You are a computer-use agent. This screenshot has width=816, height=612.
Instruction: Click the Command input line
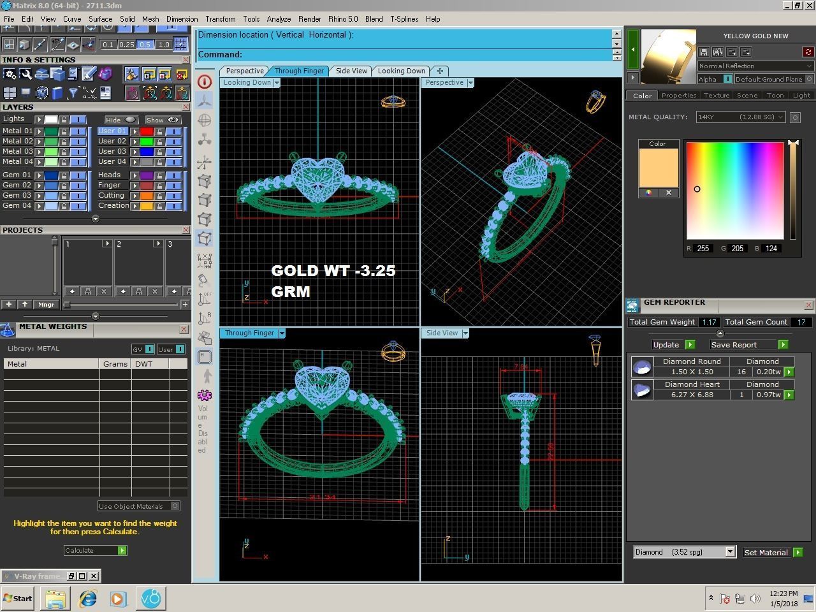tap(405, 55)
